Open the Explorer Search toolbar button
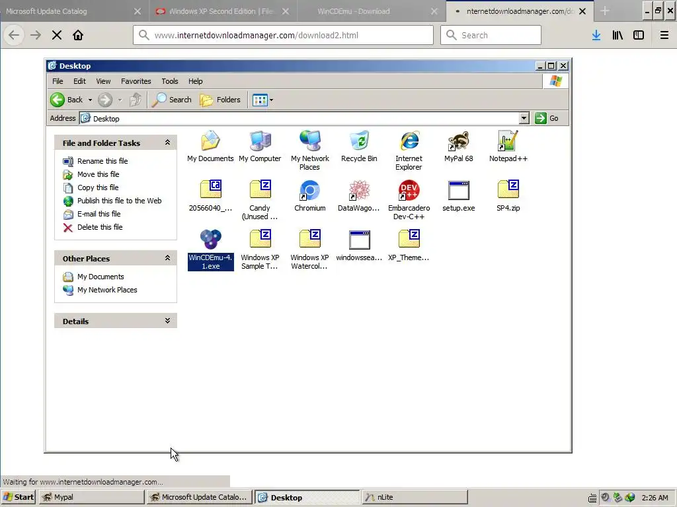 [x=171, y=100]
